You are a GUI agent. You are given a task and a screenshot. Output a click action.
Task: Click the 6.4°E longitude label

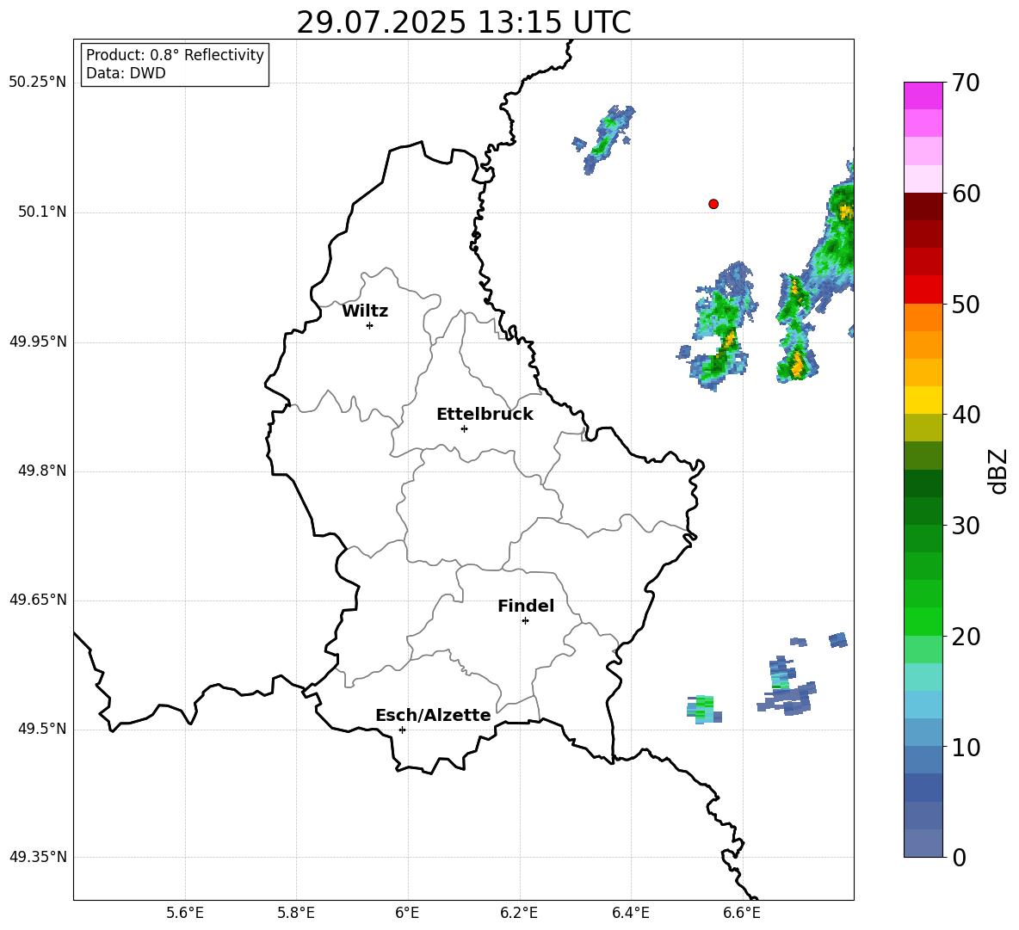(630, 913)
